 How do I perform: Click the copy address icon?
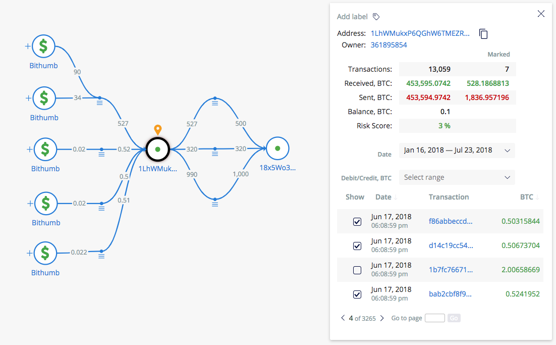pos(483,33)
